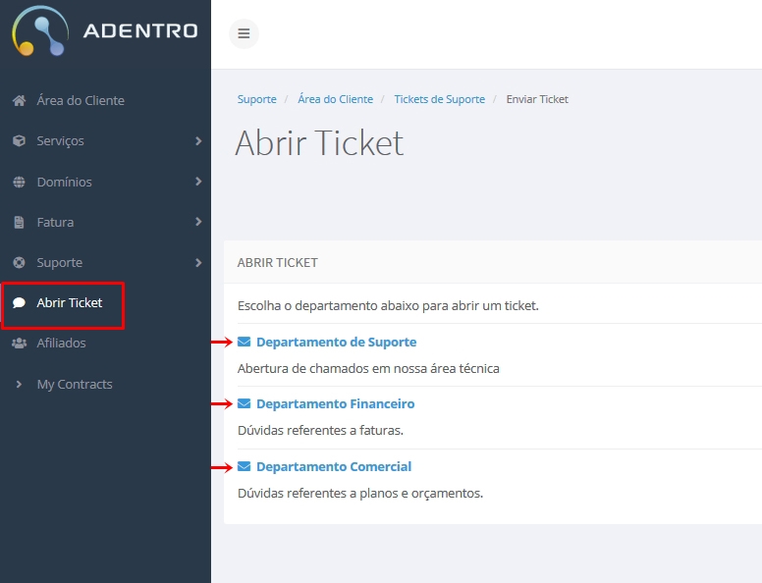762x583 pixels.
Task: Click the Suporte breadcrumb link
Action: tap(256, 99)
